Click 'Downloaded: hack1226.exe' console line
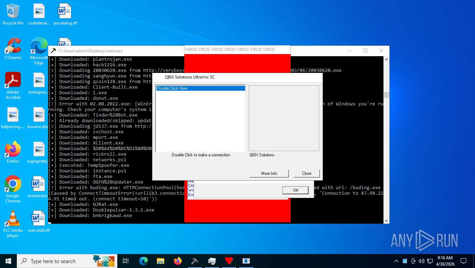 click(x=87, y=65)
